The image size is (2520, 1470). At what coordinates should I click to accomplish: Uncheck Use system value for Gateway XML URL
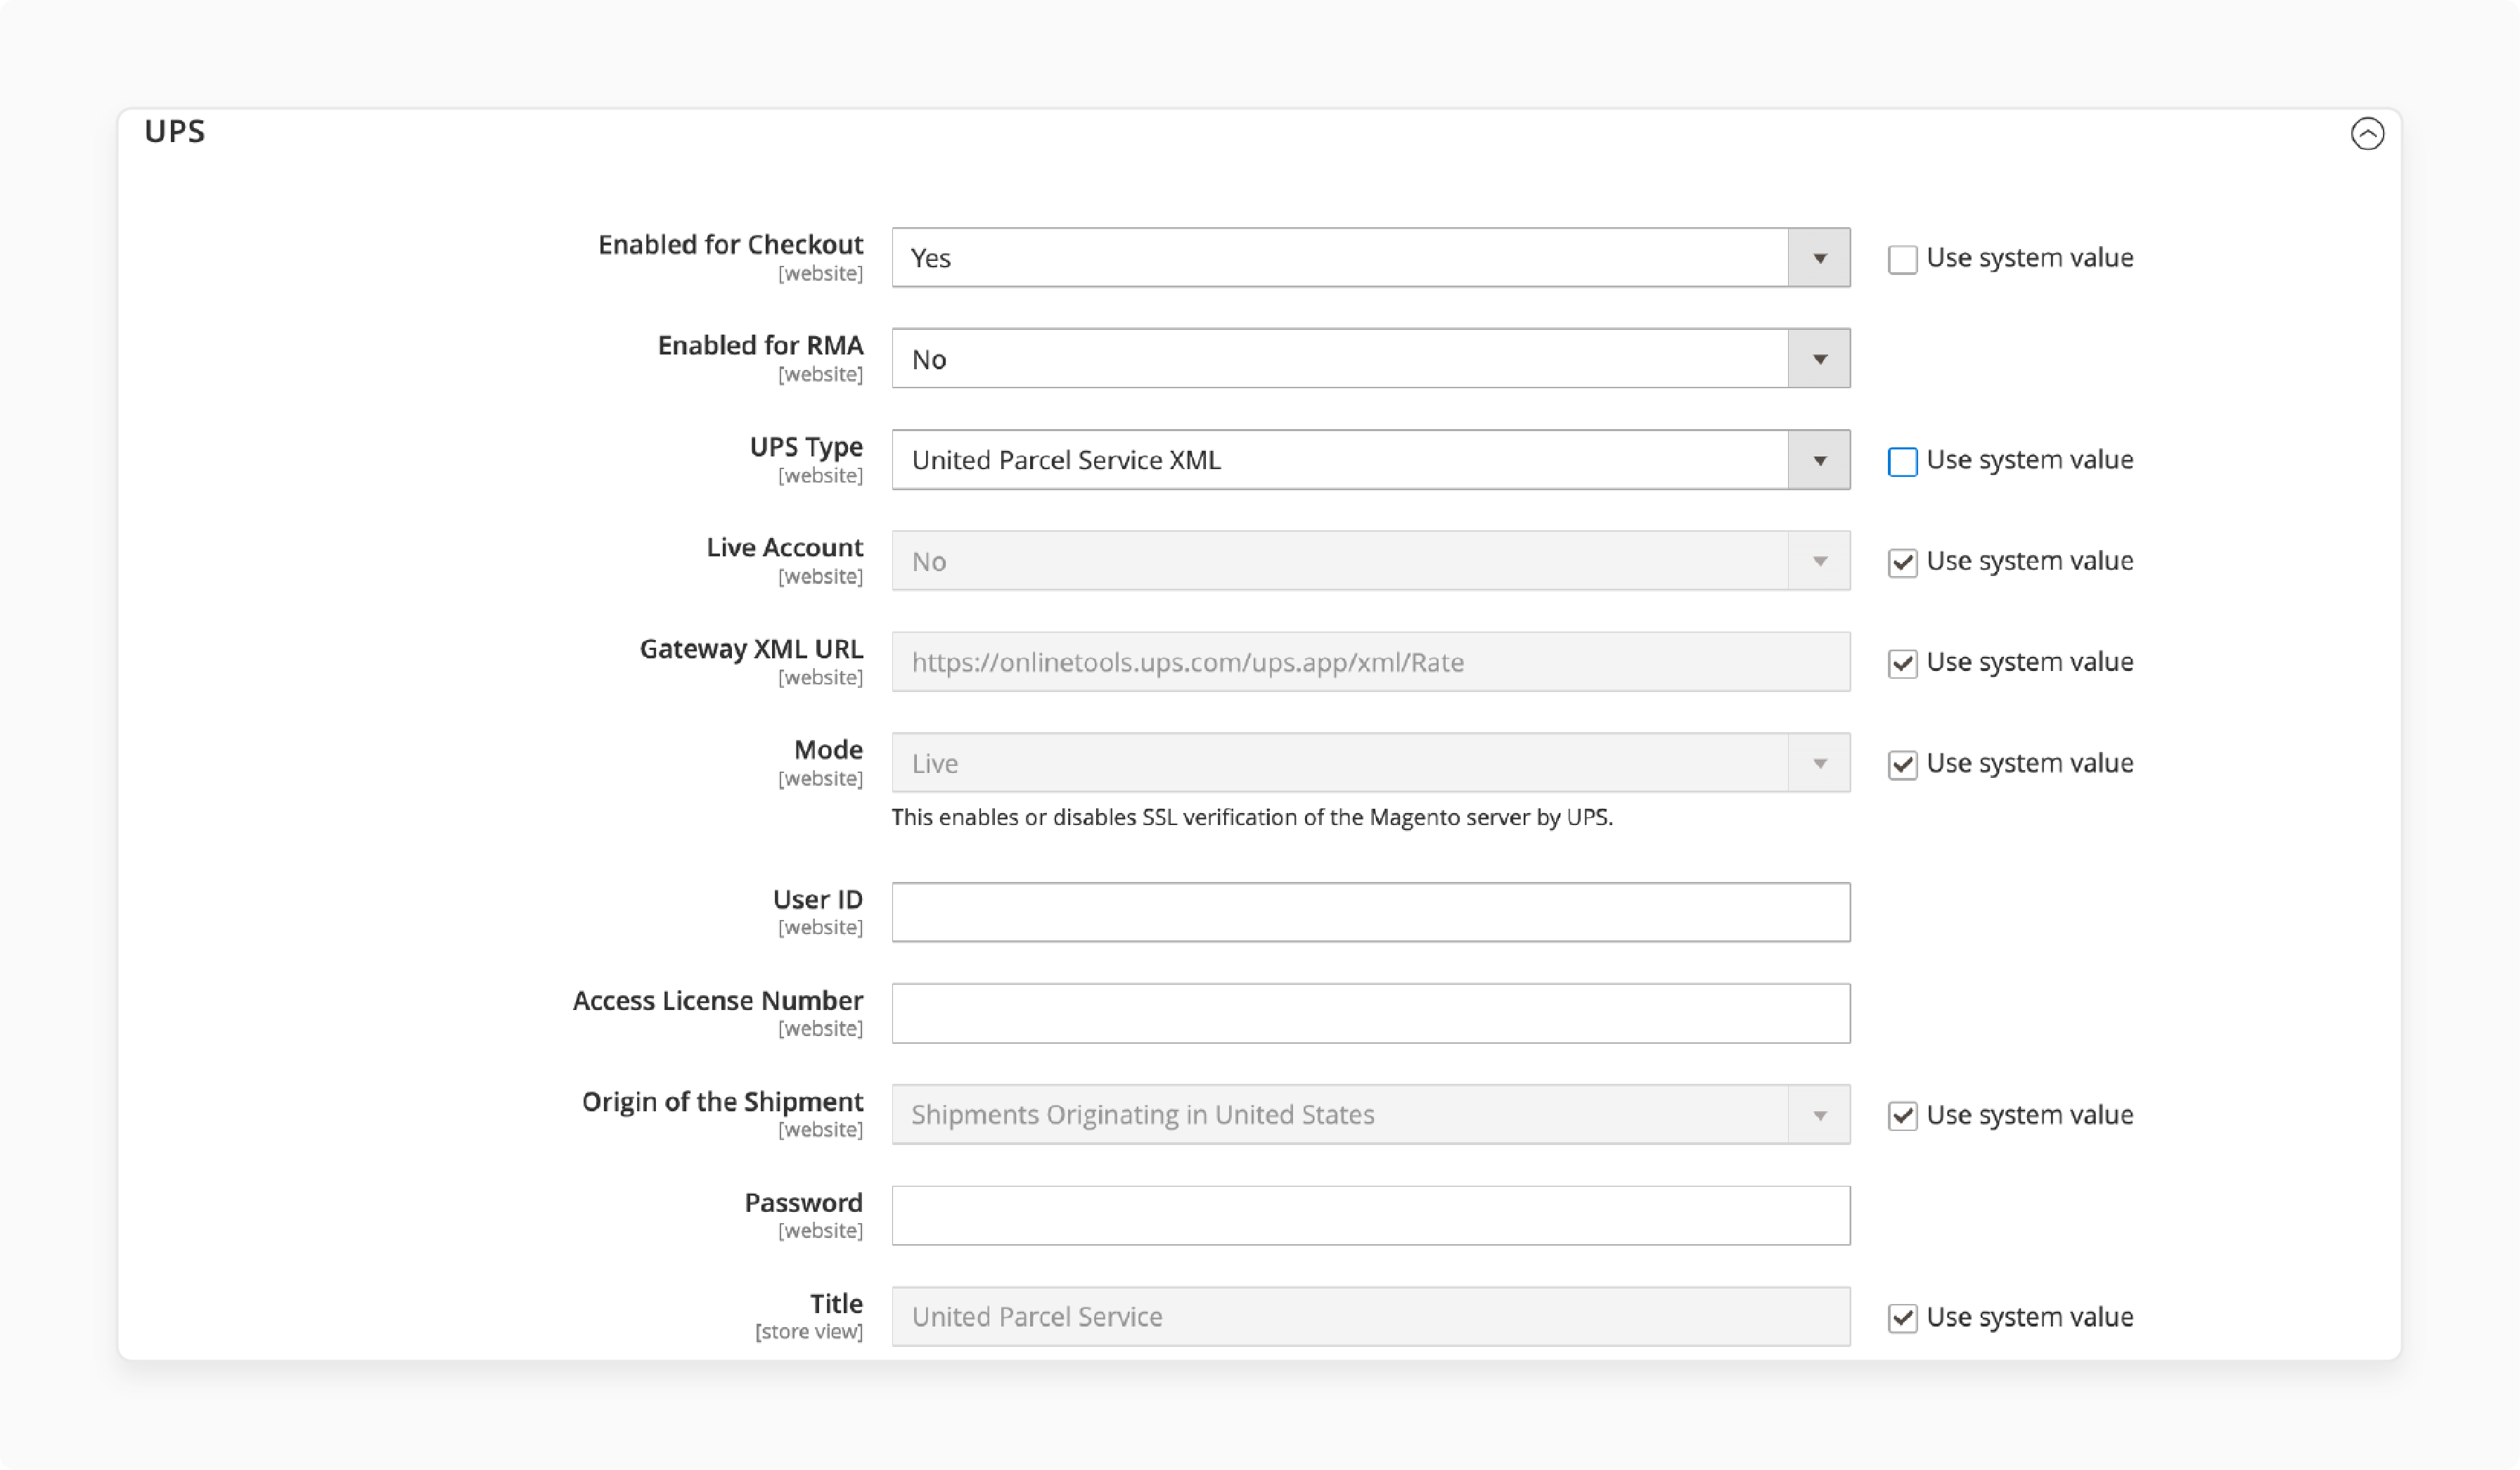click(1902, 663)
